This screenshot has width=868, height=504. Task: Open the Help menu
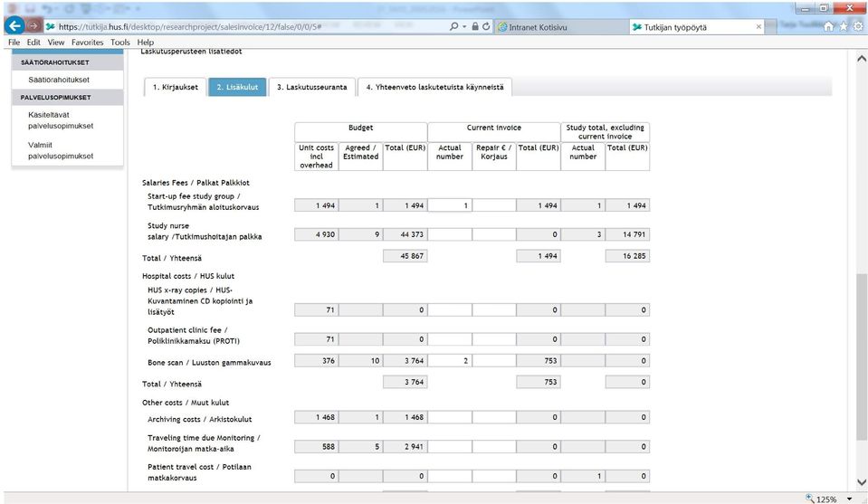point(146,42)
